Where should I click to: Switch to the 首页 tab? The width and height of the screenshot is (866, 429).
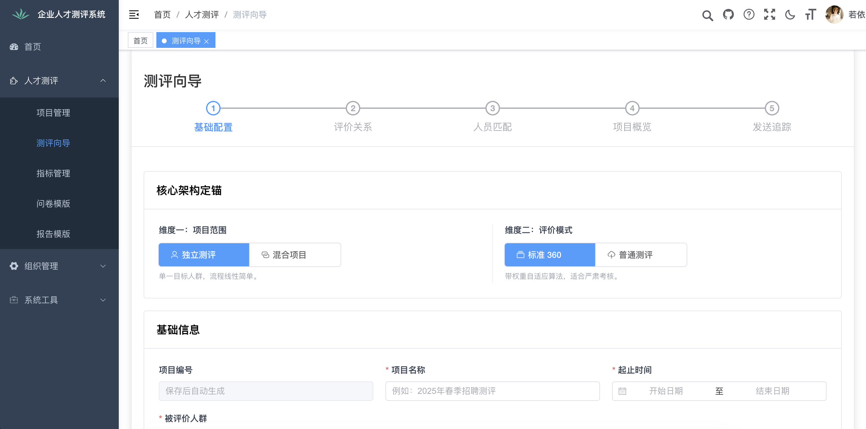click(x=140, y=41)
